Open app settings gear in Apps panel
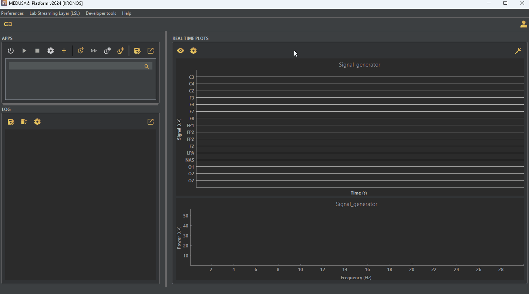The image size is (529, 294). tap(51, 51)
